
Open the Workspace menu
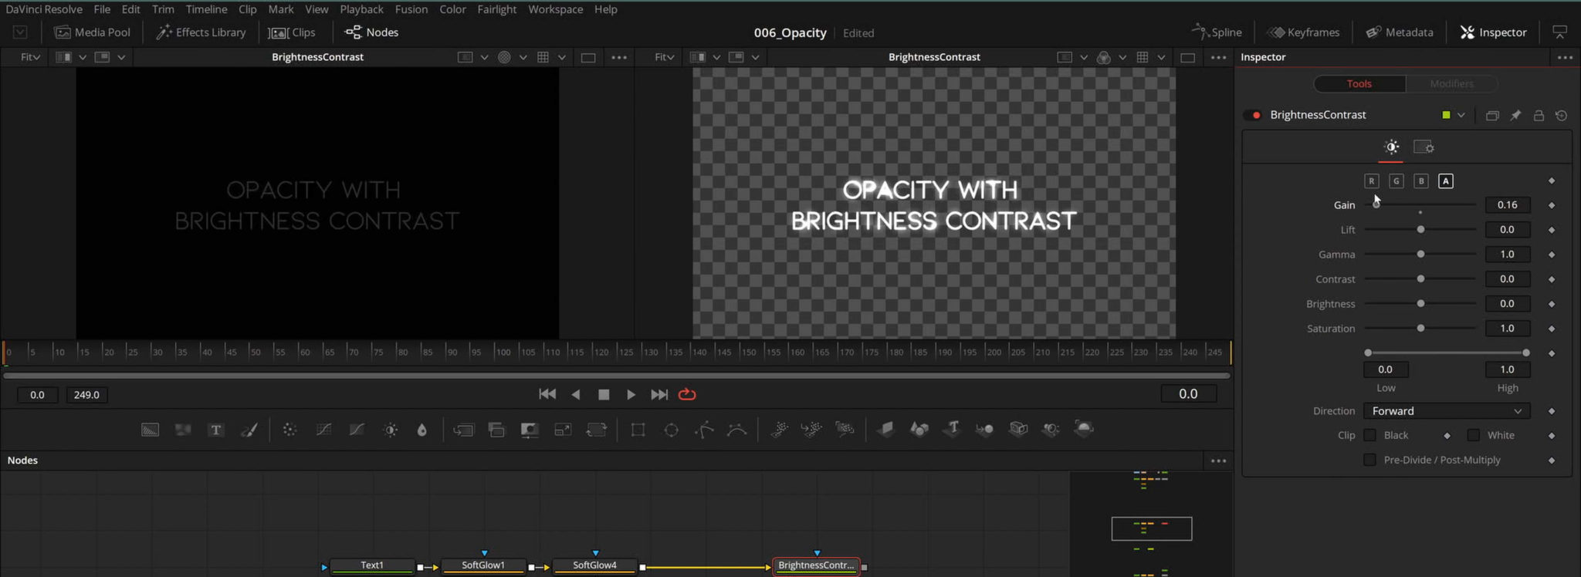point(556,9)
